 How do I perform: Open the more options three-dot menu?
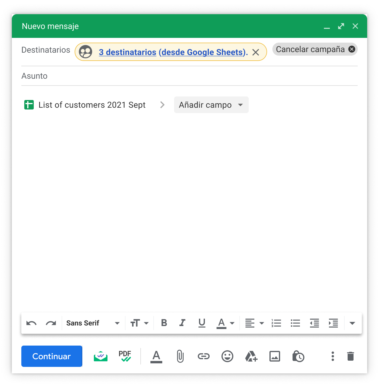point(333,356)
